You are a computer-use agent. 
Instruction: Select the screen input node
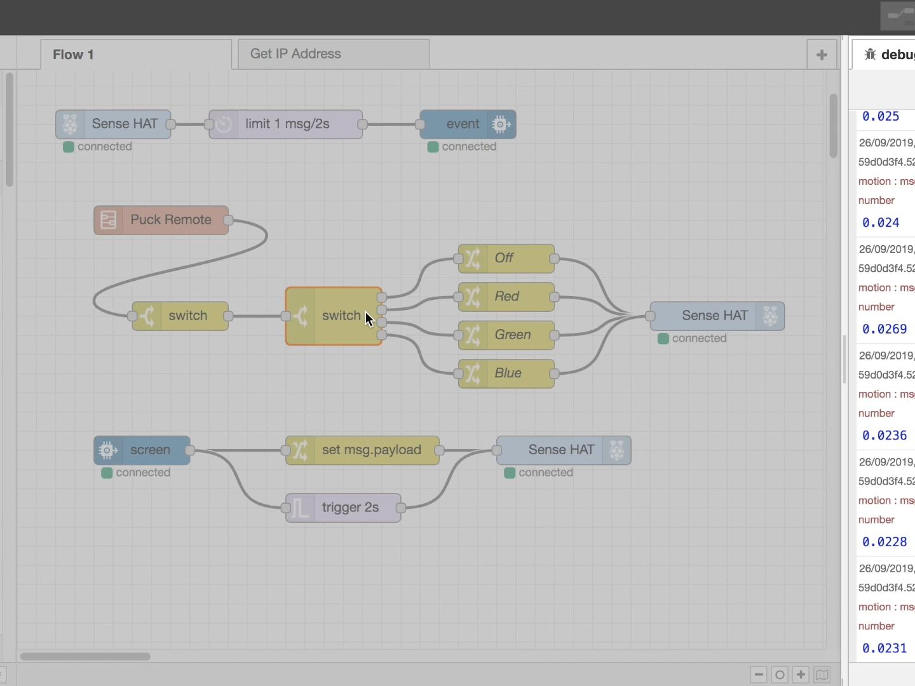142,450
